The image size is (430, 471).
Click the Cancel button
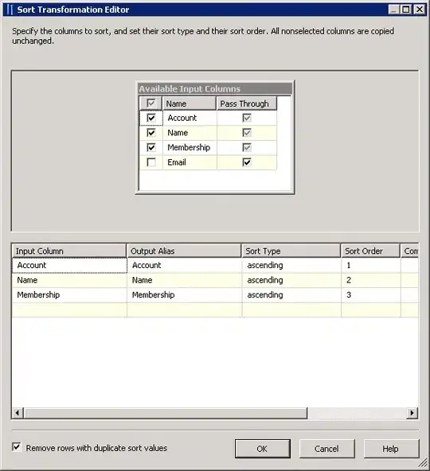click(326, 449)
